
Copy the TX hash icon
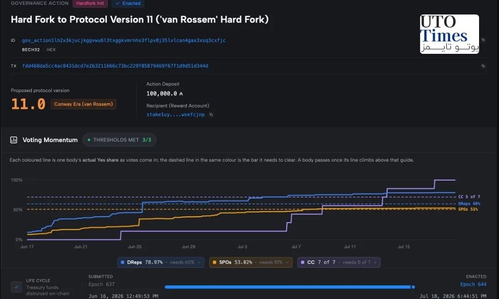483,66
